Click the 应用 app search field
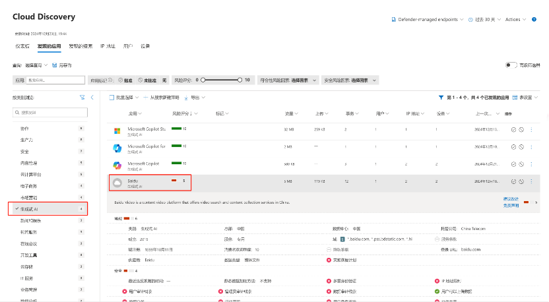This screenshot has height=302, width=549. point(55,80)
